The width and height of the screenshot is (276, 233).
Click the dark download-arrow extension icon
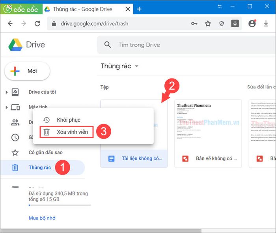pyautogui.click(x=235, y=23)
